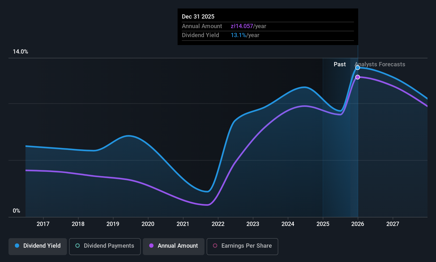
Task: Toggle the Dividend Yield legend button
Action: pos(38,247)
